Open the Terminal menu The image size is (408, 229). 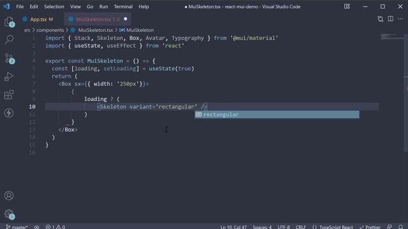click(123, 6)
